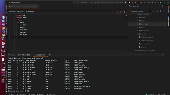The image size is (170, 95).
Task: Click the Git branch icon in toolbar
Action: (149, 3)
